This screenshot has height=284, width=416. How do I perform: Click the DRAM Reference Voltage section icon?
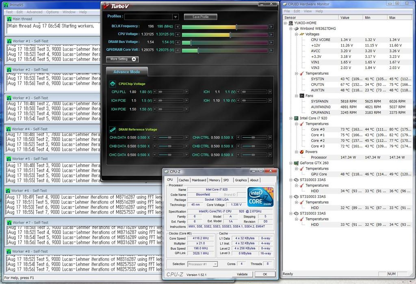tap(113, 129)
